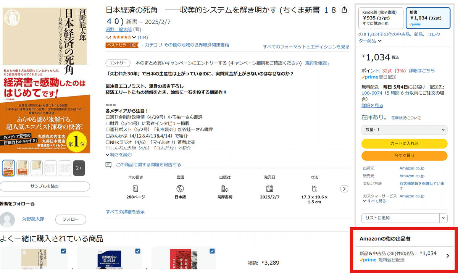Expand other used and new offers link
Viewport: 458px width, 273px height.
(x=399, y=37)
